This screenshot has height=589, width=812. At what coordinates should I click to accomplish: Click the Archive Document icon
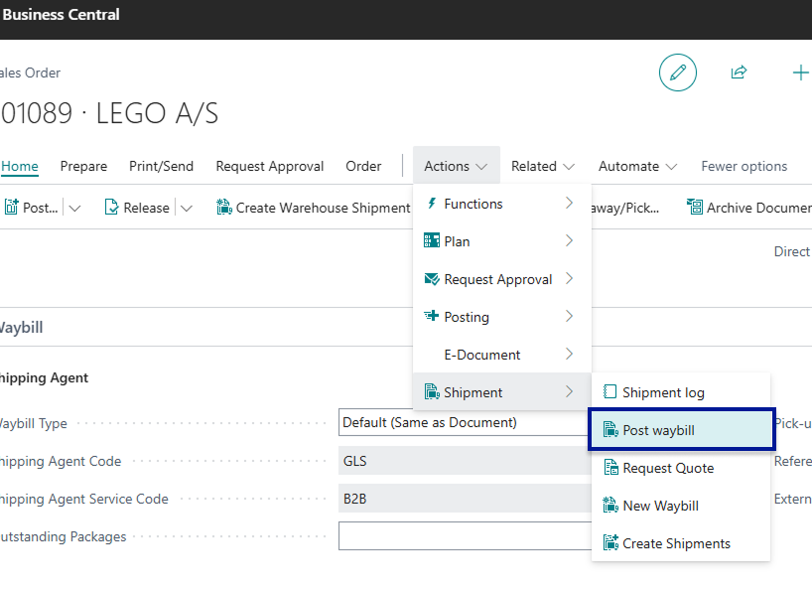pos(695,207)
